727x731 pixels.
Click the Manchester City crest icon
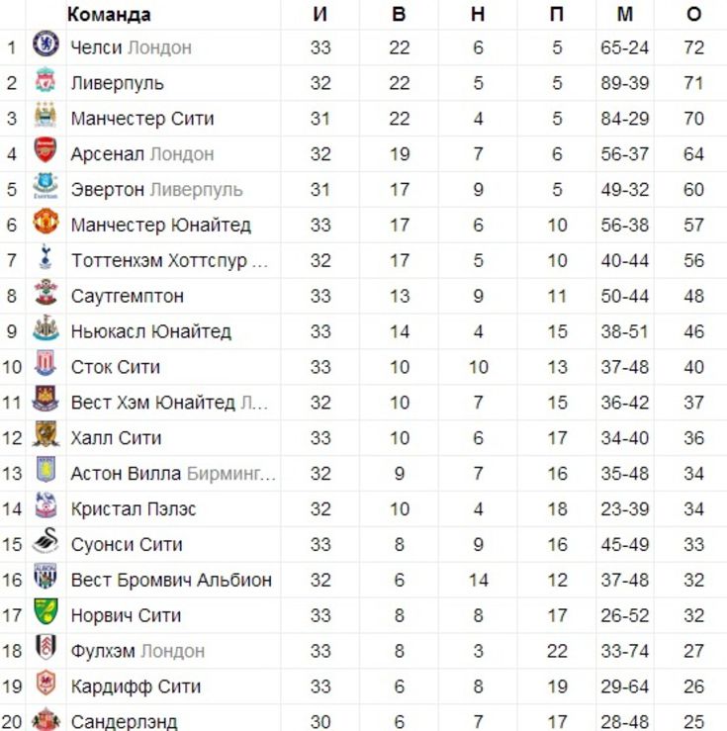(x=45, y=115)
